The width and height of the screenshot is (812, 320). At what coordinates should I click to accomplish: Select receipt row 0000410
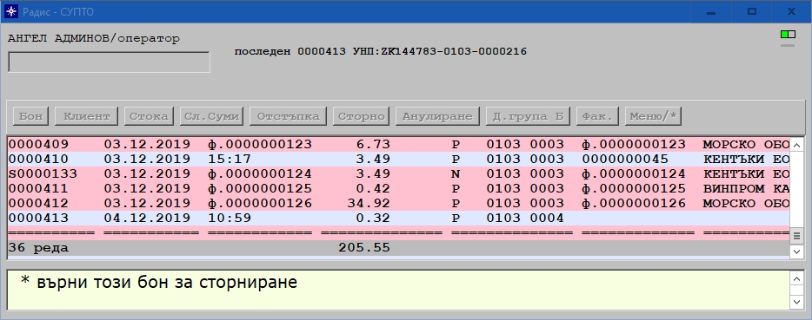[398, 159]
